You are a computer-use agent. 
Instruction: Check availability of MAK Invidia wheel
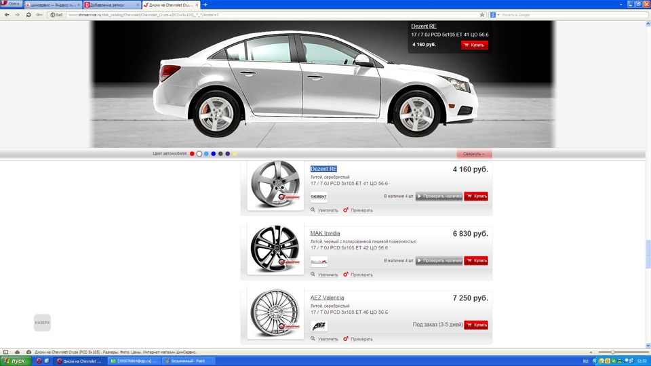tap(439, 260)
